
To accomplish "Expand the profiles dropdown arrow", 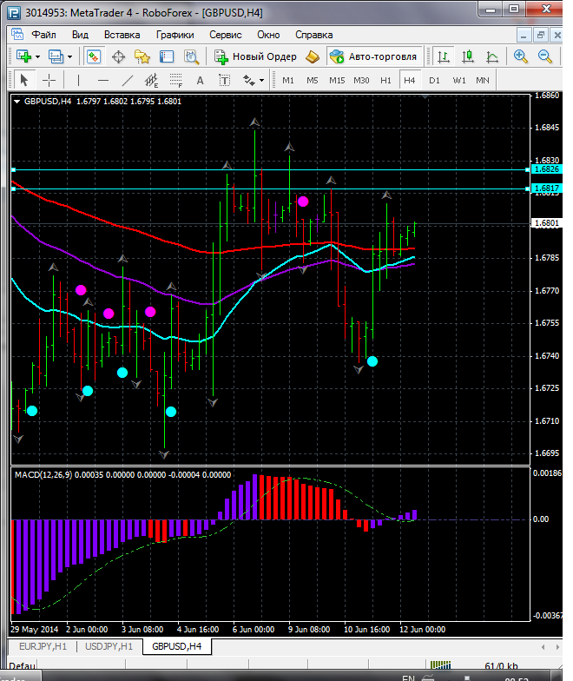I will point(70,56).
